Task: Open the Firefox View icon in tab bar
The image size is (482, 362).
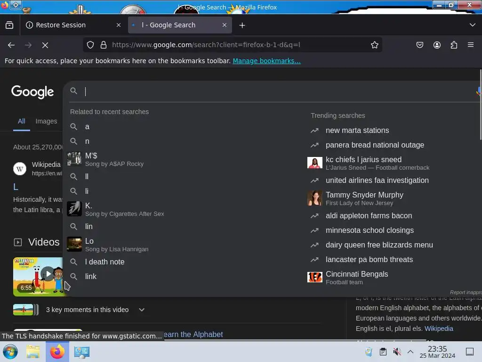Action: tap(9, 25)
